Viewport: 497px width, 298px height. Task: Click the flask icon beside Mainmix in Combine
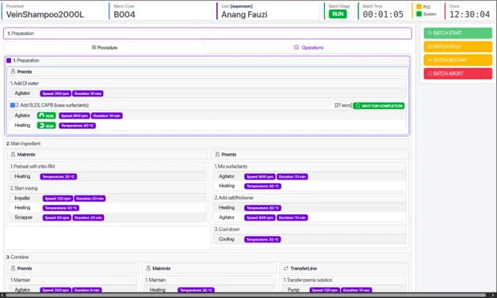(148, 268)
